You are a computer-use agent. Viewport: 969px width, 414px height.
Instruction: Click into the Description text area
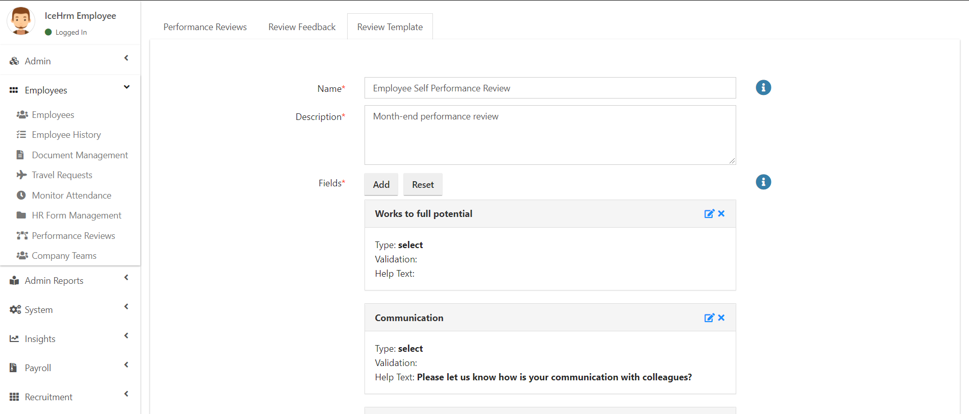(x=550, y=135)
